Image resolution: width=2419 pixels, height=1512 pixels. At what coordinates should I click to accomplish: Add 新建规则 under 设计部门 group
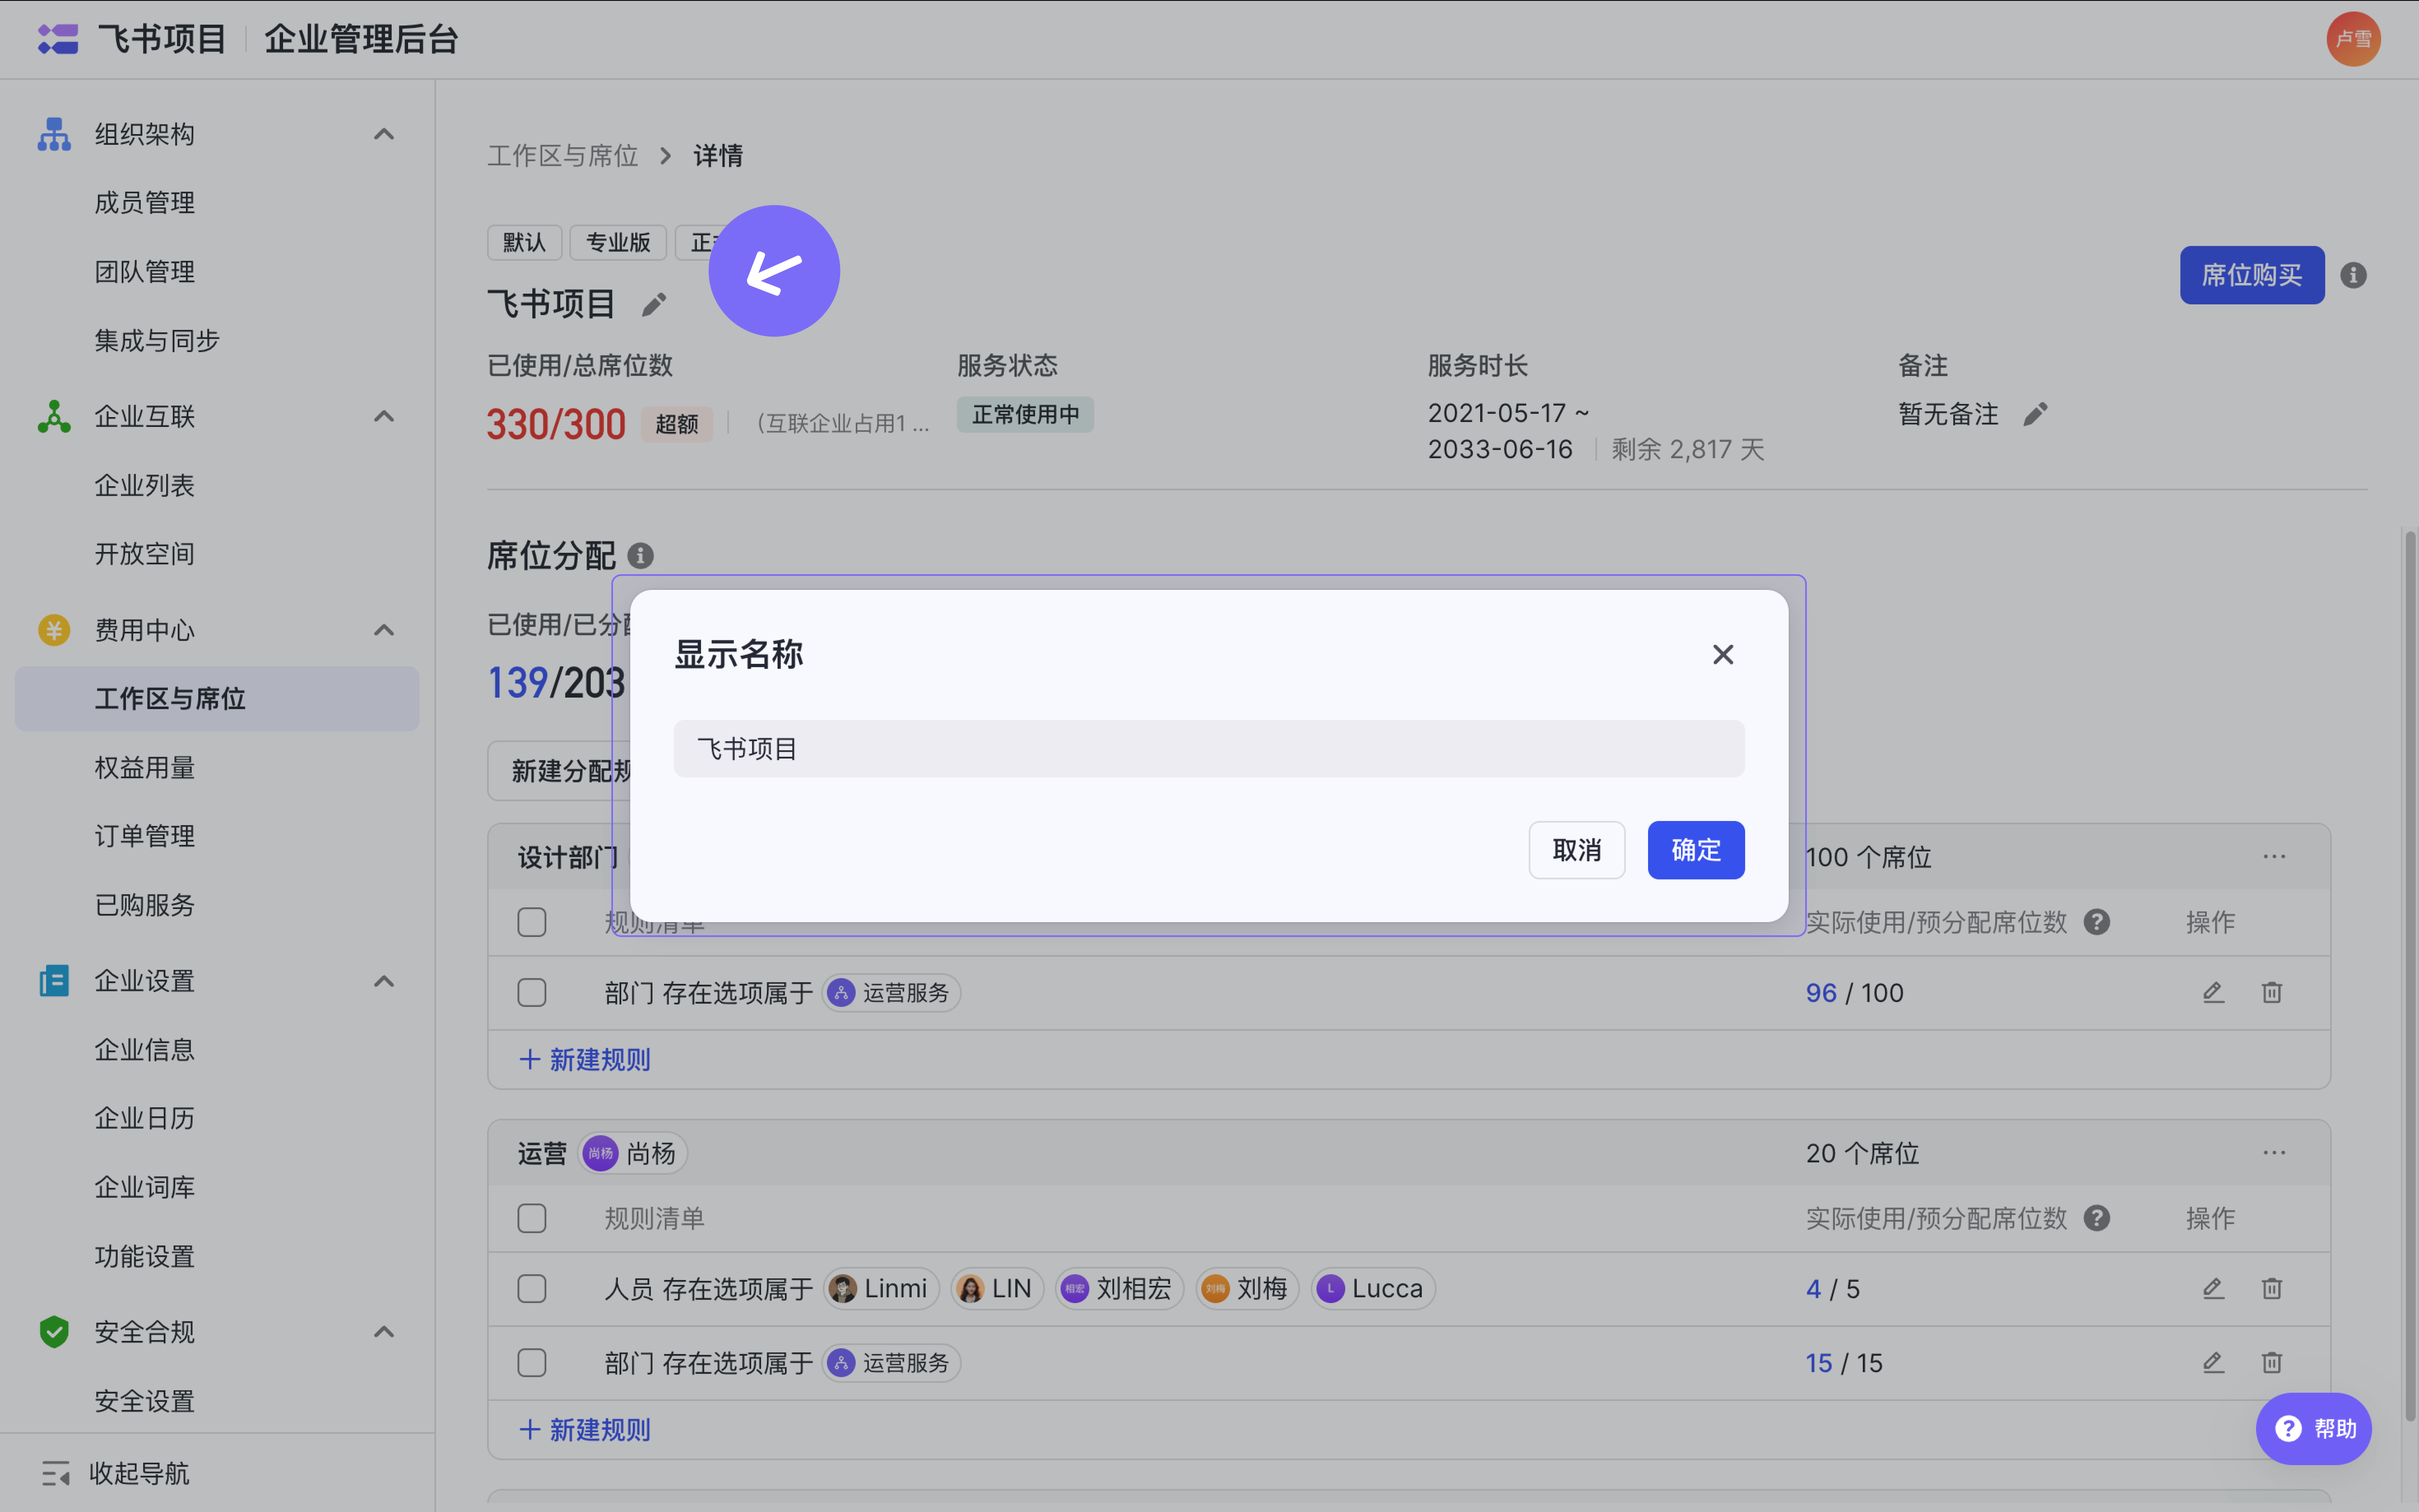click(x=585, y=1060)
